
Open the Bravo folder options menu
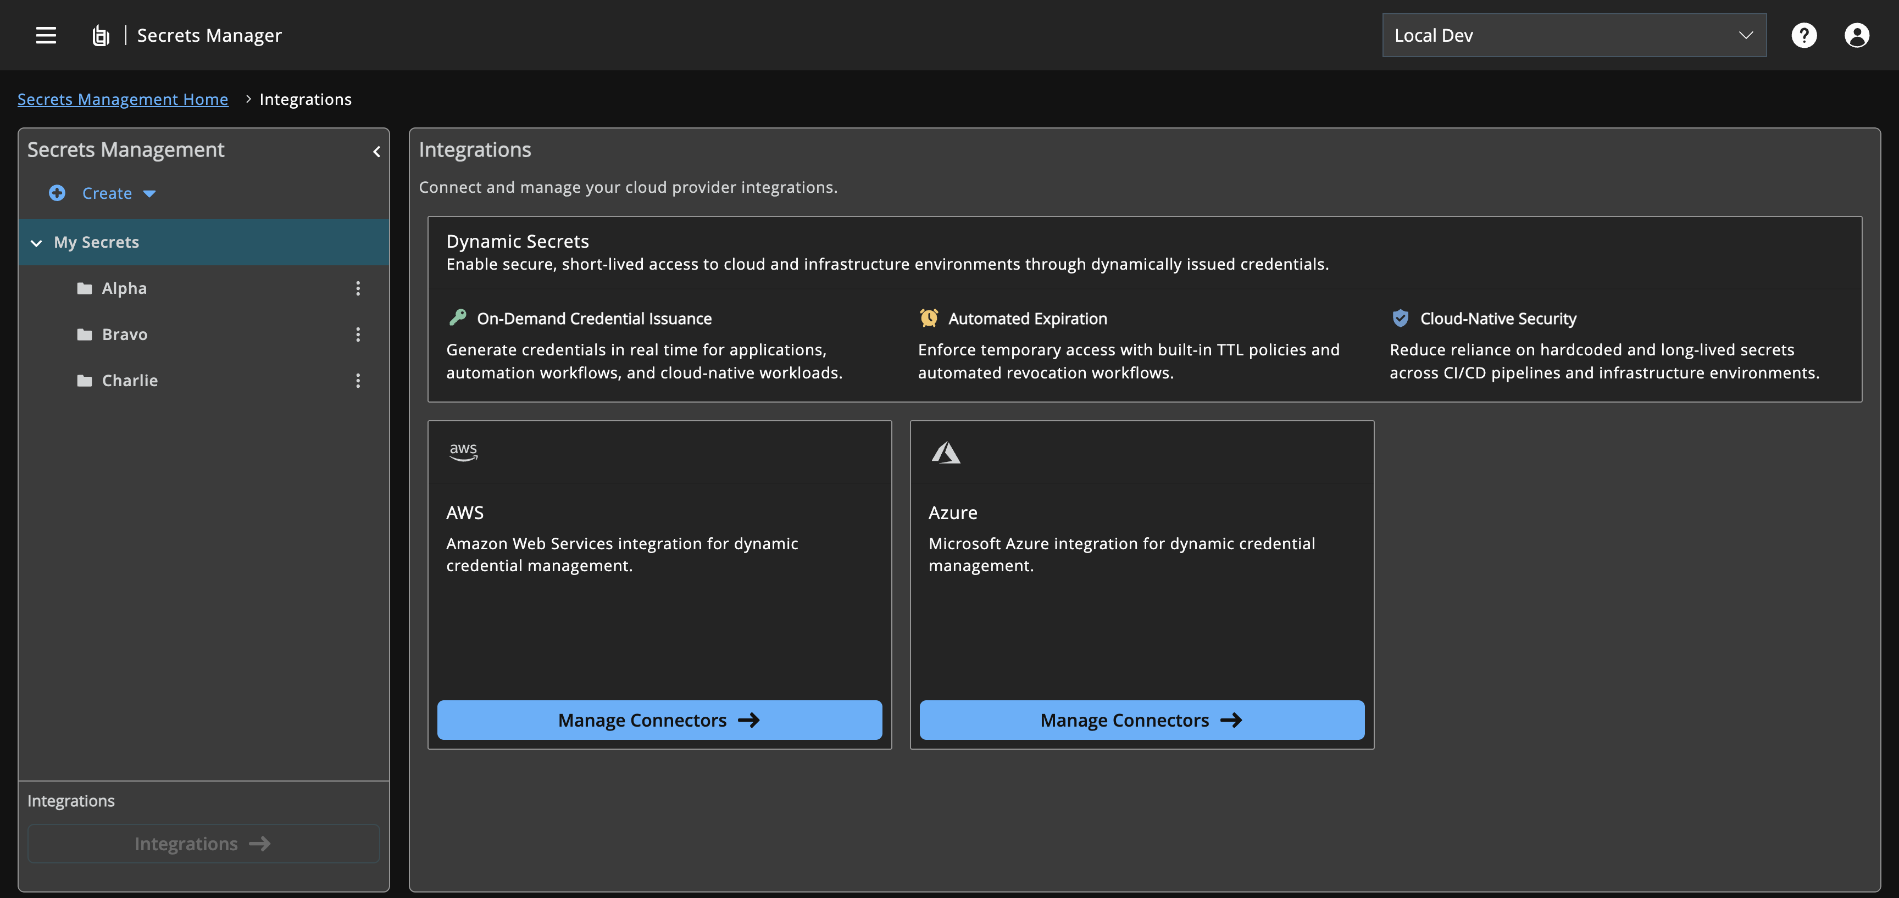(x=358, y=334)
